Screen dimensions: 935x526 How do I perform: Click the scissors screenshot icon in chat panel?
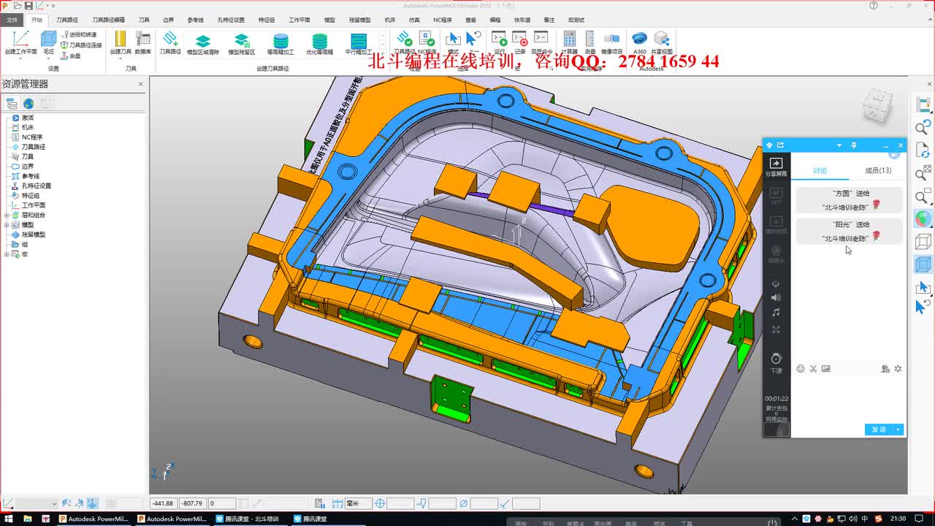(x=813, y=369)
